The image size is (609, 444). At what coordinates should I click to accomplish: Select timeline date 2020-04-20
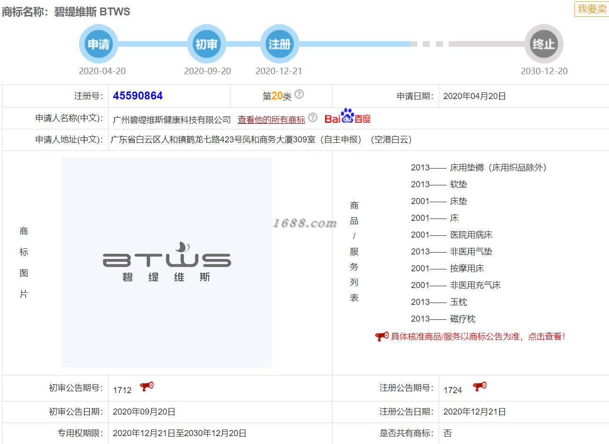point(102,71)
